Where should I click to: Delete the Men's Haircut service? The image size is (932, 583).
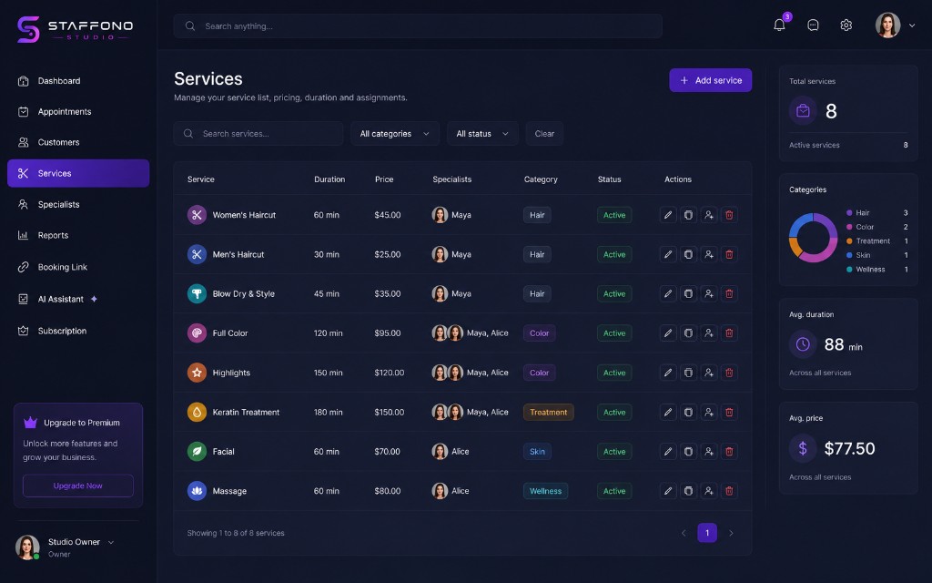tap(729, 254)
